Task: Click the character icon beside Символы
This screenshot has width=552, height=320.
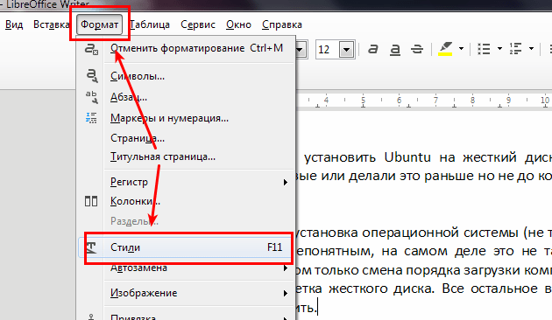Action: 91,75
